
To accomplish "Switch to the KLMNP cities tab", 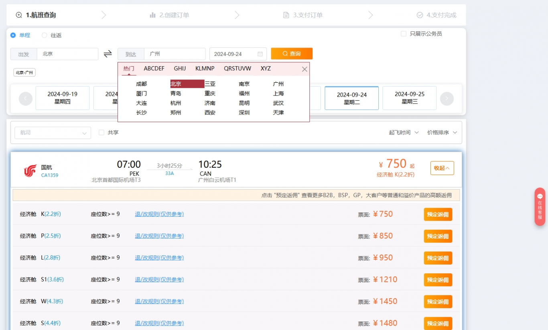I will coord(205,69).
